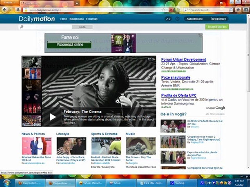Open the News & Politics category heading
The height and width of the screenshot is (187, 250).
tap(33, 134)
